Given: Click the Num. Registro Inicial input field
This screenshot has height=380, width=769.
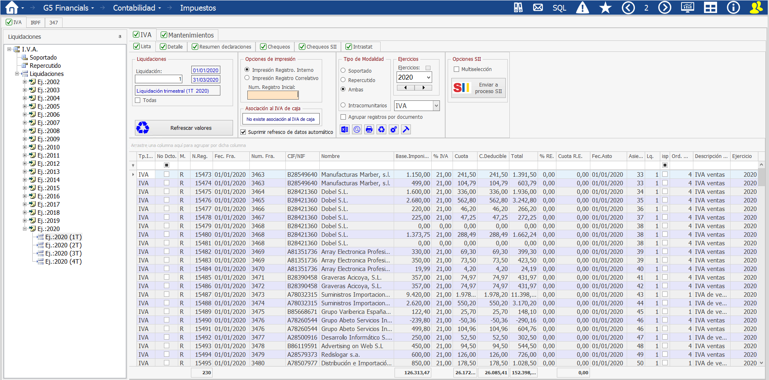Looking at the screenshot, I should click(273, 95).
